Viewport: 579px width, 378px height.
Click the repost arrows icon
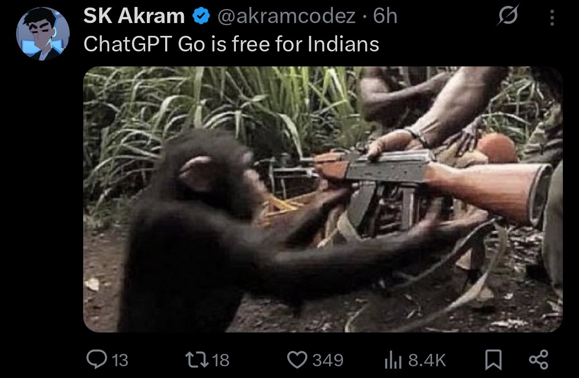click(x=197, y=360)
